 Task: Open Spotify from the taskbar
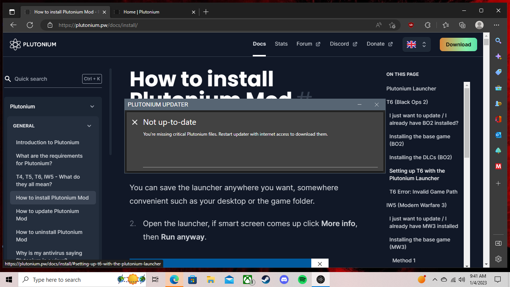pyautogui.click(x=302, y=280)
